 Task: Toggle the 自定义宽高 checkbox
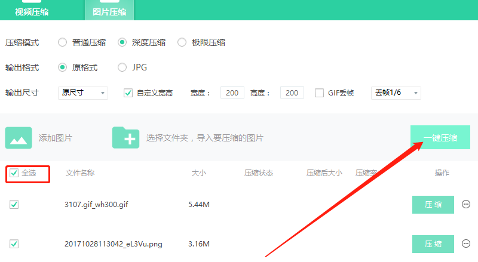click(128, 93)
